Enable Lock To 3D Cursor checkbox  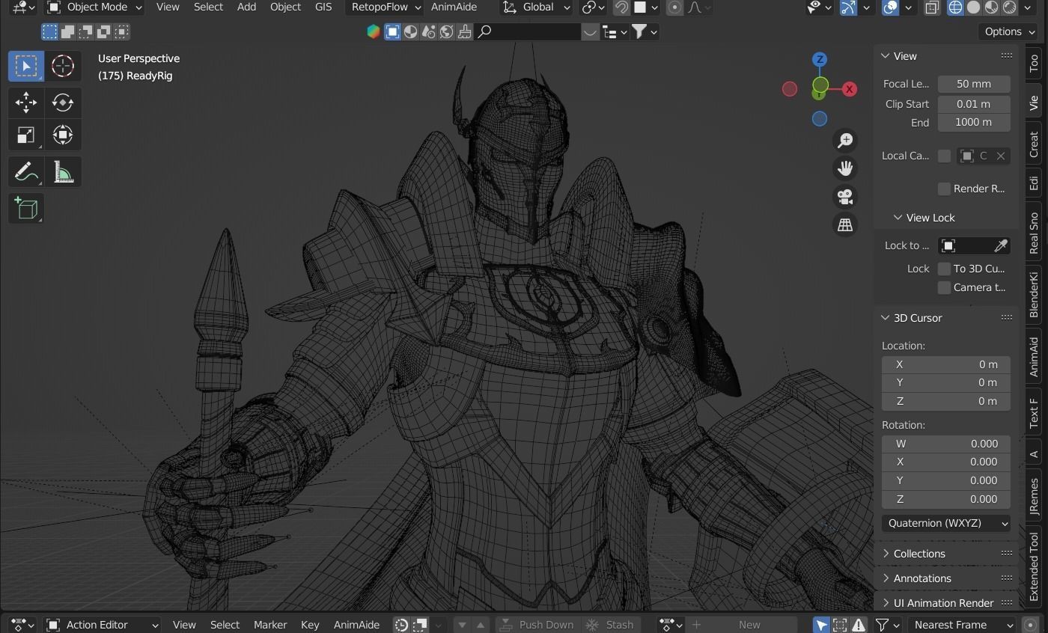(944, 269)
